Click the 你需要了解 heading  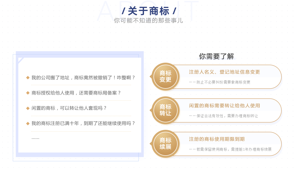[216, 56]
